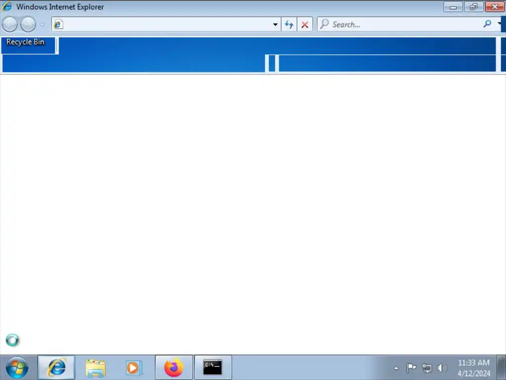
Task: Click the page icon in address bar
Action: click(58, 25)
